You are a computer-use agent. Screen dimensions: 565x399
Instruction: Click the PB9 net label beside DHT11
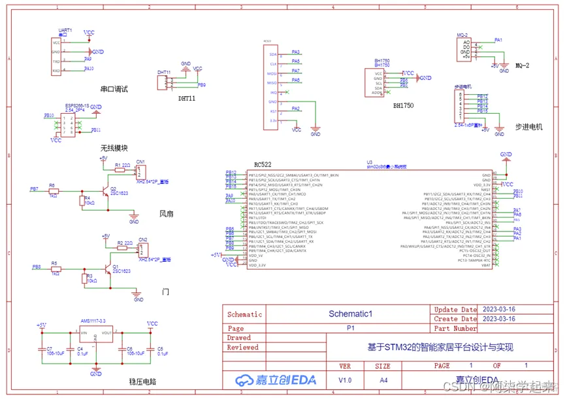(x=202, y=85)
